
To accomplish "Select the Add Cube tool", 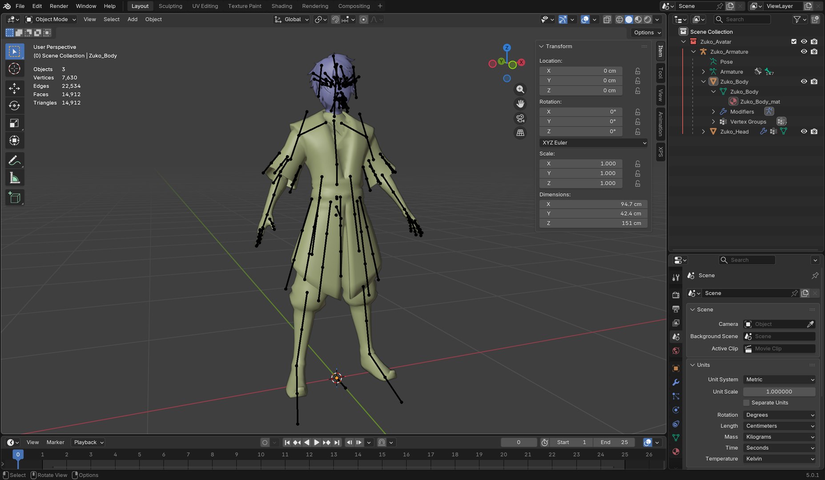I will [x=14, y=198].
